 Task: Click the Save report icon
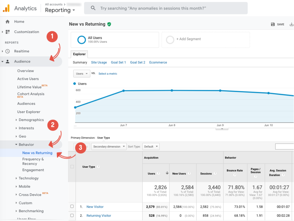click(x=273, y=24)
